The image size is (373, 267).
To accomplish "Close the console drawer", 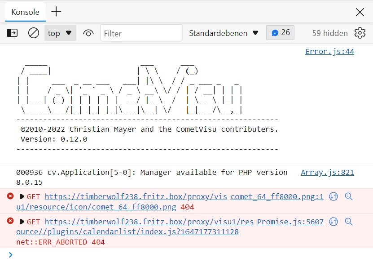I will click(360, 12).
